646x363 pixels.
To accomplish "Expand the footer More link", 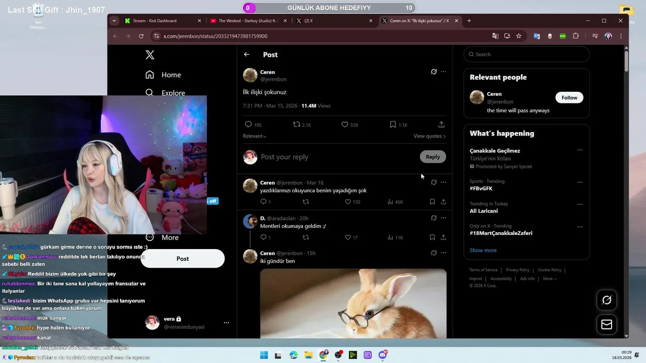I will pyautogui.click(x=550, y=279).
